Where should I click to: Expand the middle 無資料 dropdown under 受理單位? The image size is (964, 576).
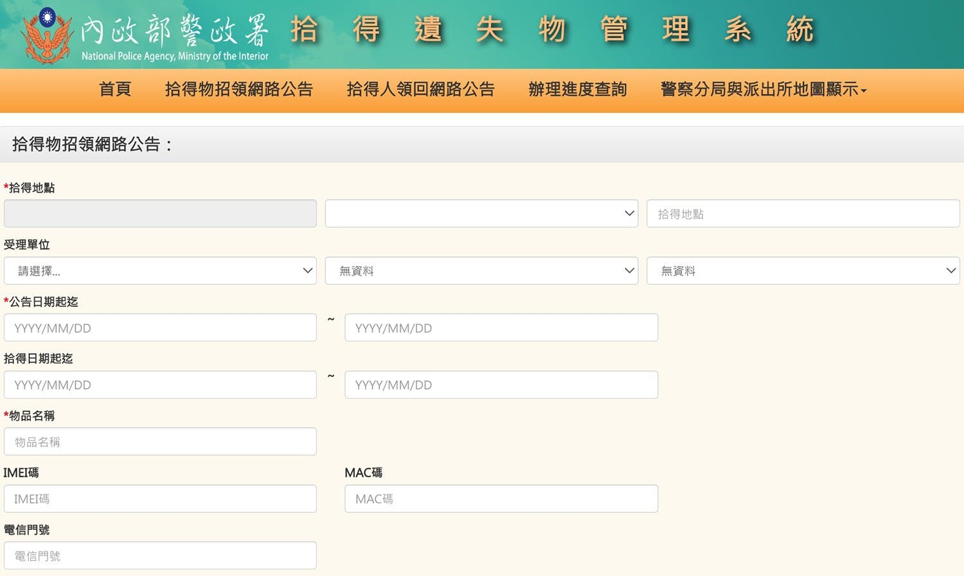481,271
